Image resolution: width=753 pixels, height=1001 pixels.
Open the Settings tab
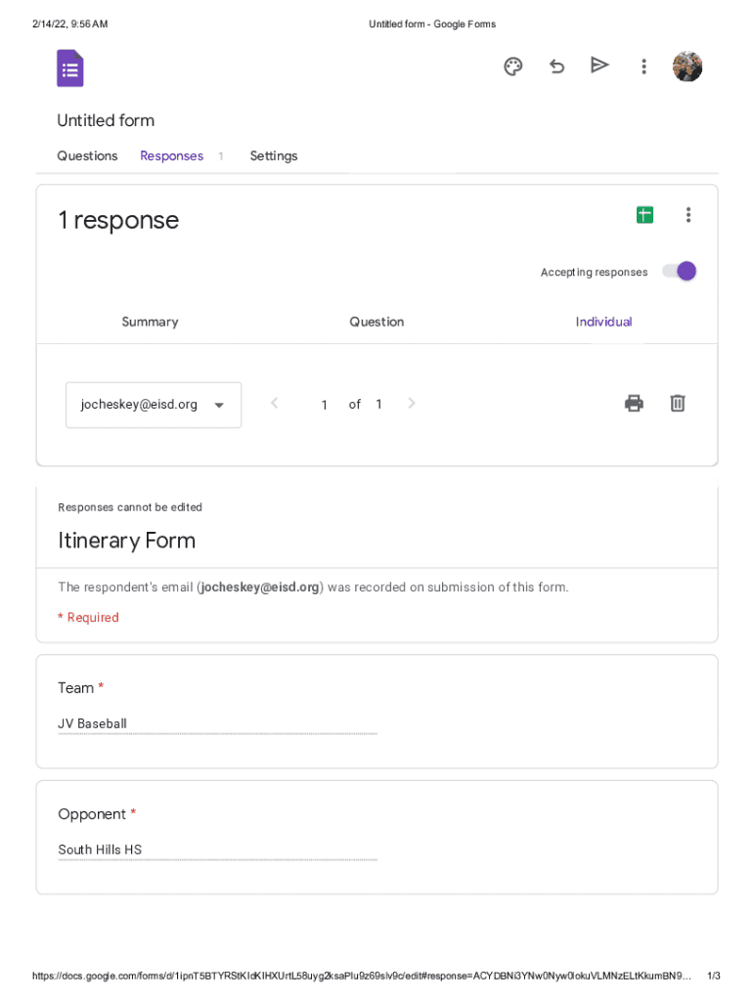[274, 156]
